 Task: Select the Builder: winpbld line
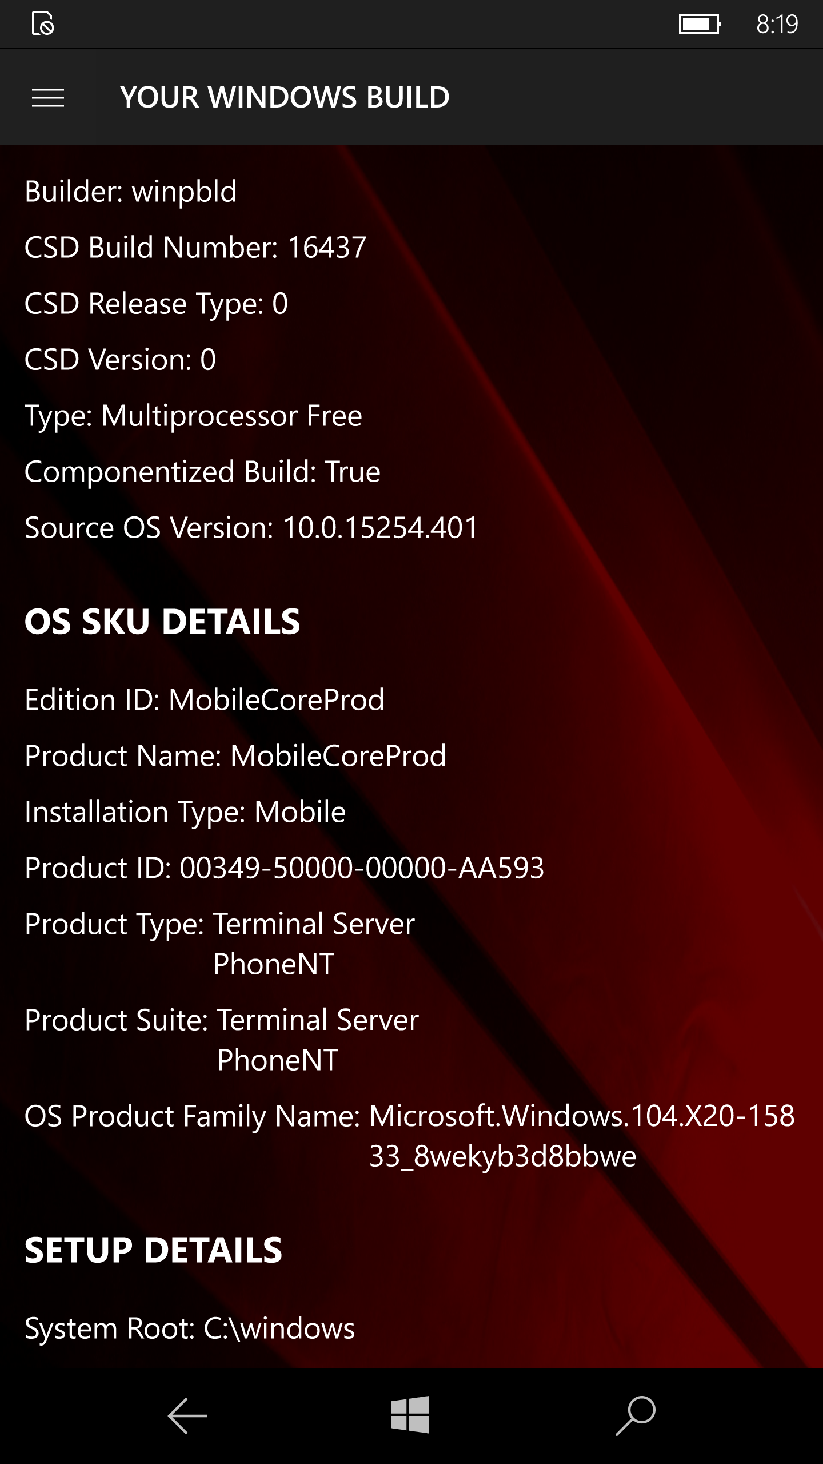coord(131,192)
